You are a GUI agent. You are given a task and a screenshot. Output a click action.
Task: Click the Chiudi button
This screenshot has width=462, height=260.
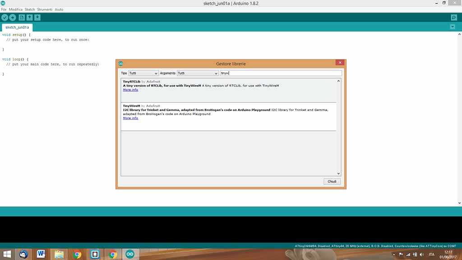[x=332, y=181]
